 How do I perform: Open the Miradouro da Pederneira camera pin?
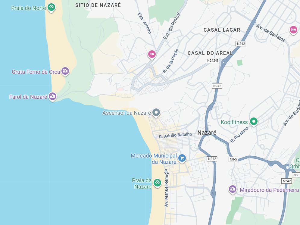[233, 189]
